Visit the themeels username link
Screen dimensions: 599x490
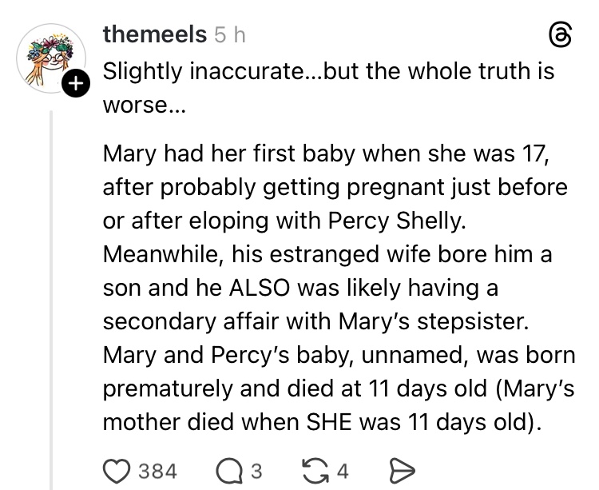[x=155, y=35]
